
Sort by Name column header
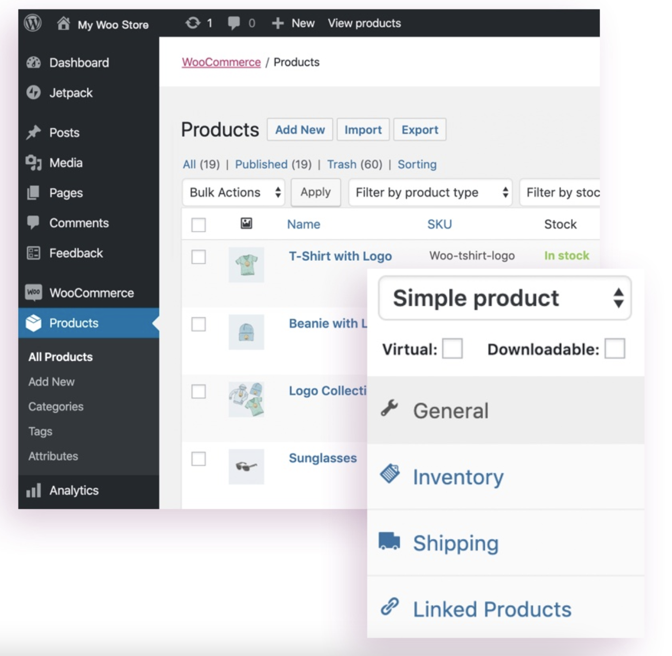304,224
